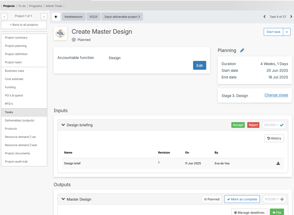
Task: Go back to all projects
Action: [24, 25]
